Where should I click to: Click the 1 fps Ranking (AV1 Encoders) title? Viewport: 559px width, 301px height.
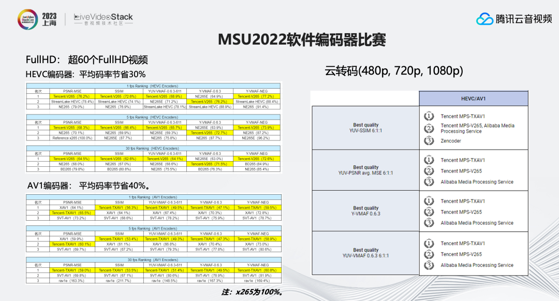(153, 197)
